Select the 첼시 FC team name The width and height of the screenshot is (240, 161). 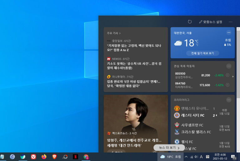pyautogui.click(x=187, y=142)
